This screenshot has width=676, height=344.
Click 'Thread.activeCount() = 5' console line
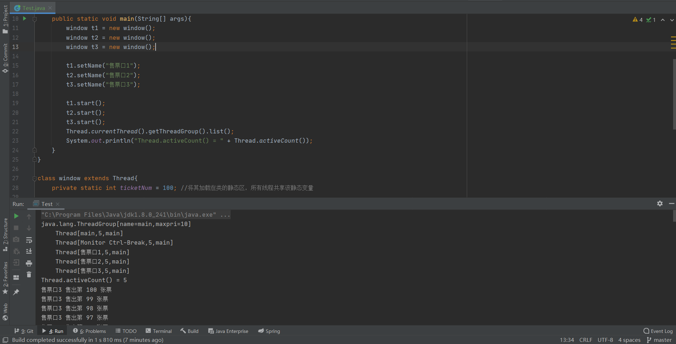(x=84, y=280)
